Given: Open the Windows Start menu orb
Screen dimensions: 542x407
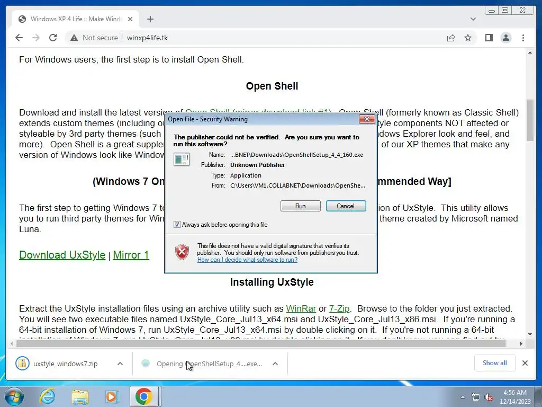Looking at the screenshot, I should pyautogui.click(x=14, y=396).
